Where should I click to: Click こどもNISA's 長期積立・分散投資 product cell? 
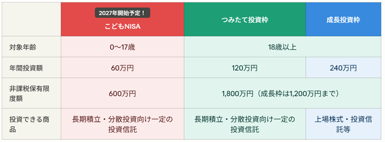(x=122, y=124)
